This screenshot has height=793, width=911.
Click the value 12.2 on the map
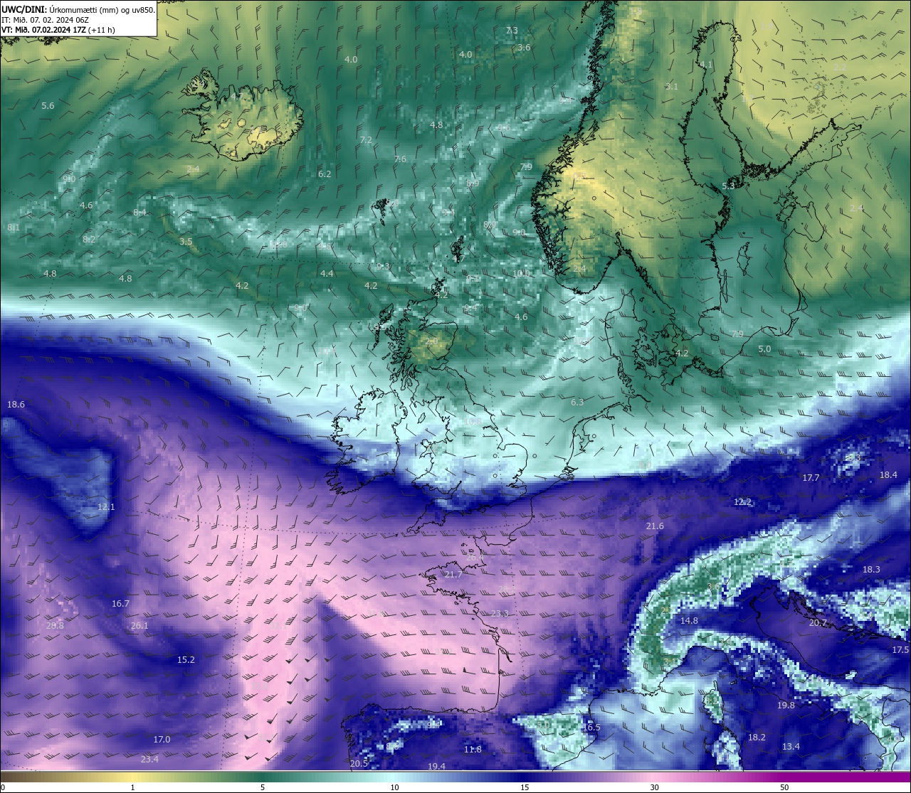tap(742, 502)
